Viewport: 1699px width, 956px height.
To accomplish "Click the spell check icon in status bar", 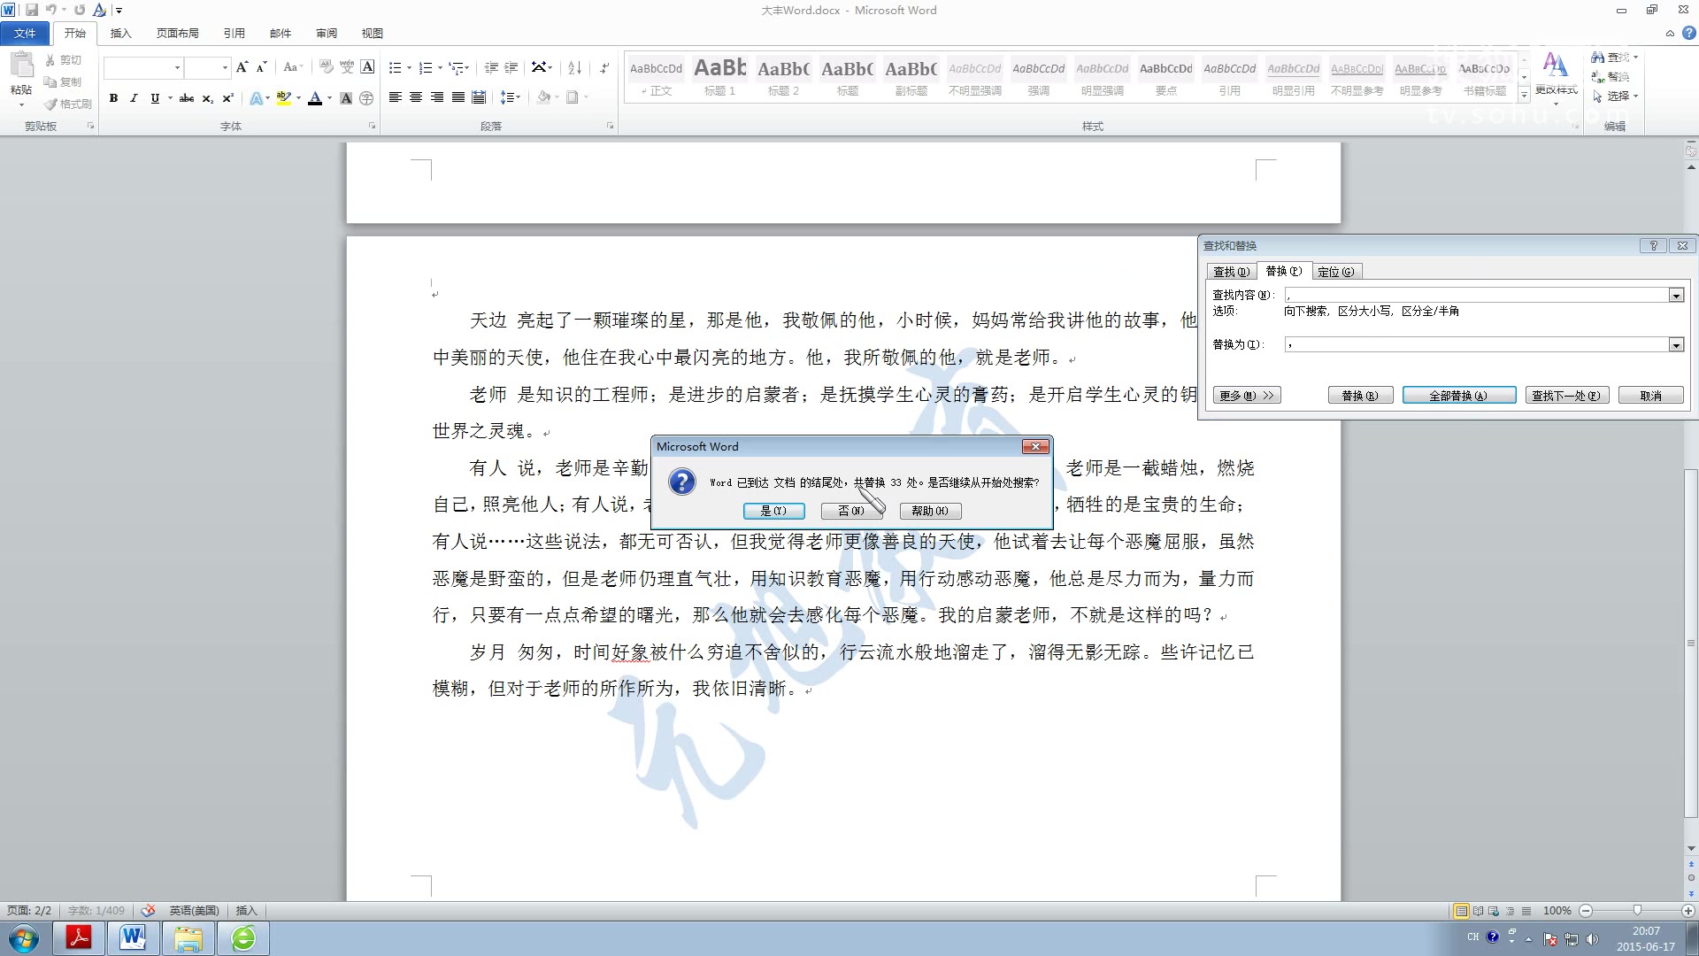I will coord(147,910).
